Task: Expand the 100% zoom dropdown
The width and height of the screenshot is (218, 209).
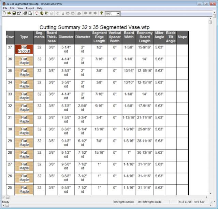Action: tap(118, 13)
